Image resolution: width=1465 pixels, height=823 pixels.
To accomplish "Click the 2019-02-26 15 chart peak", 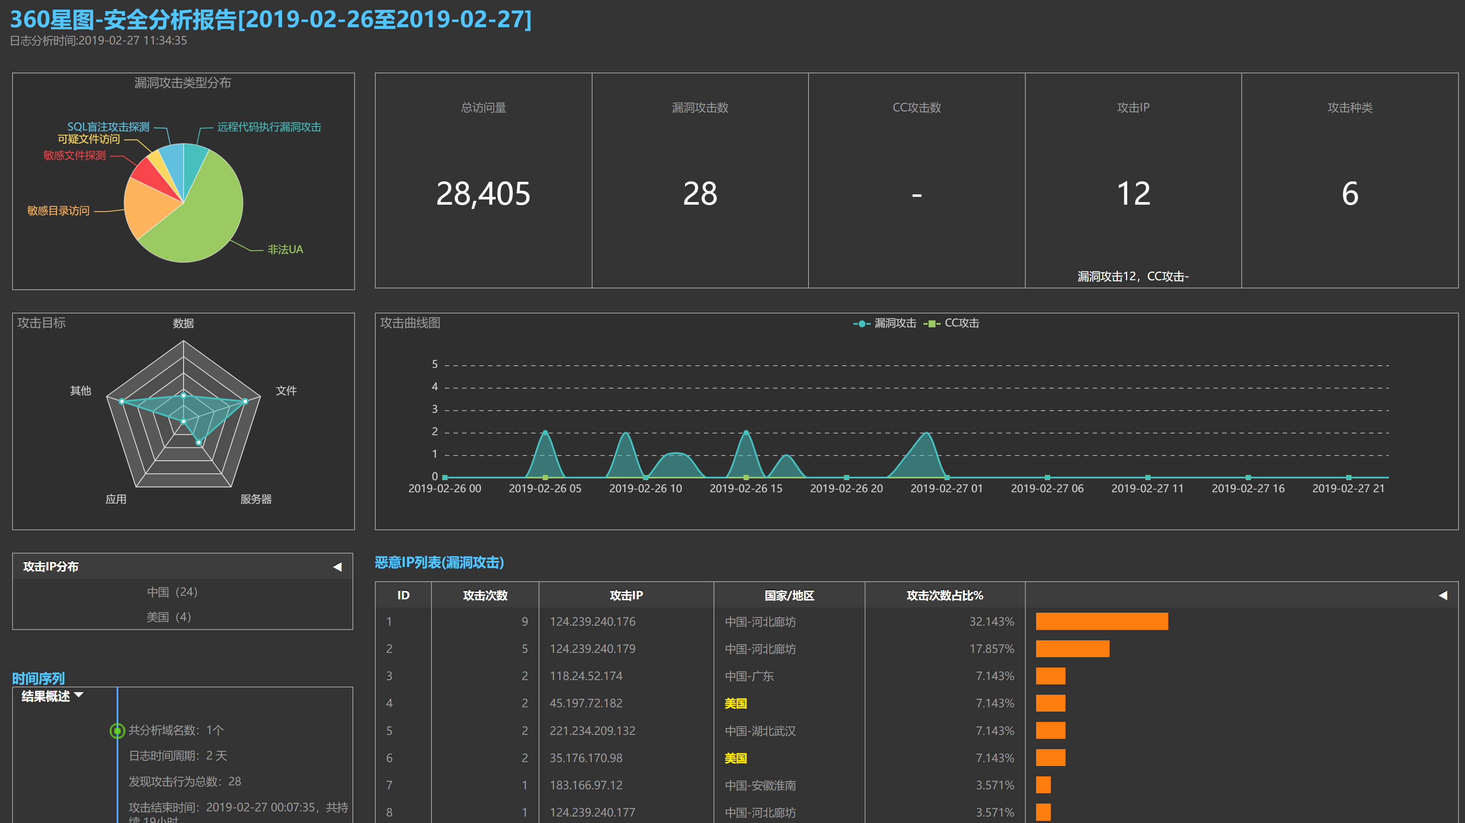I will (x=745, y=433).
